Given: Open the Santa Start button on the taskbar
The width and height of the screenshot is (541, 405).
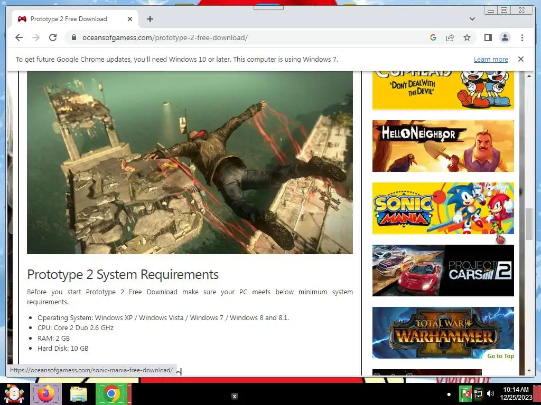Looking at the screenshot, I should [14, 393].
